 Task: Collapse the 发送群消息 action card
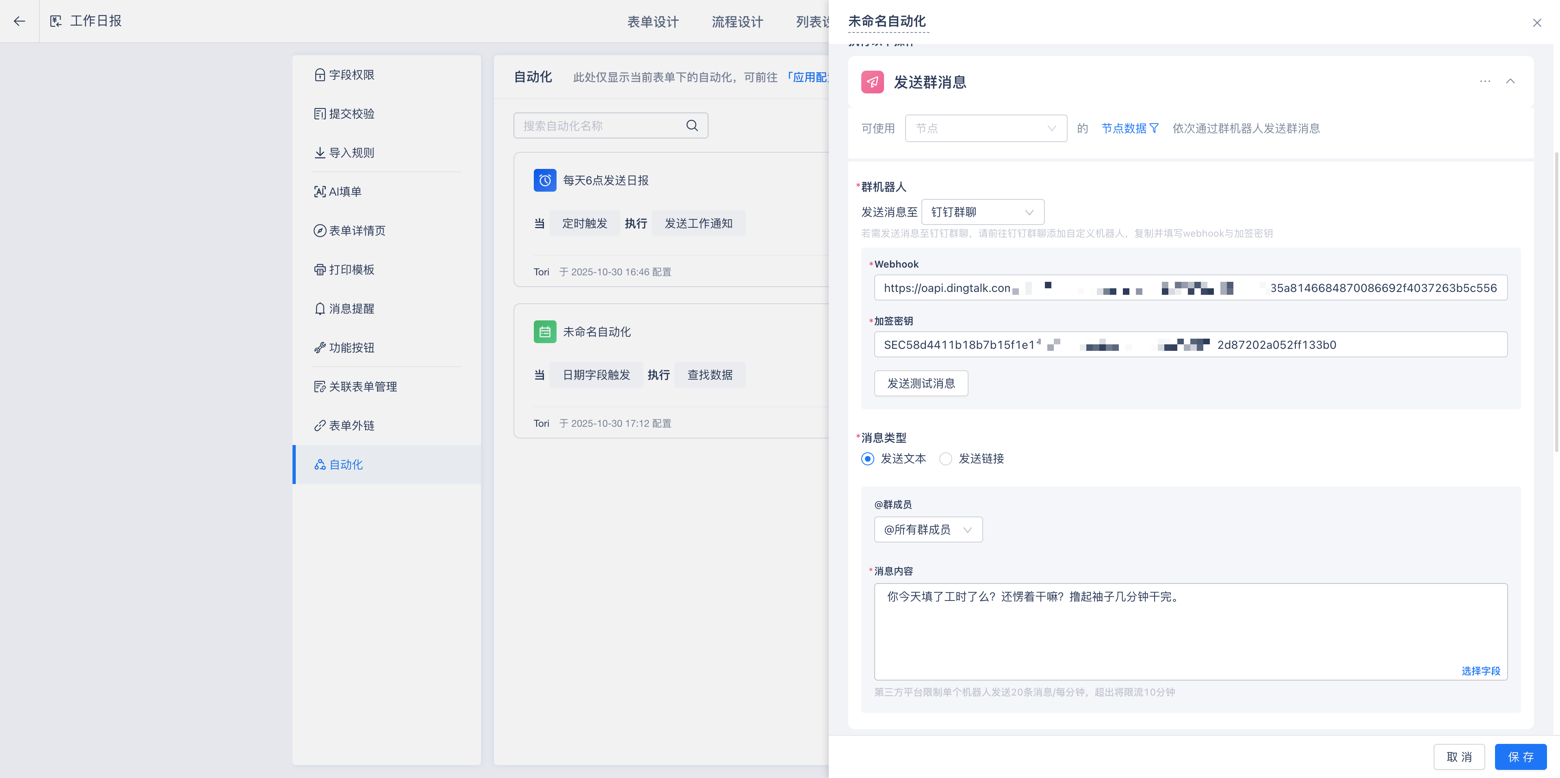coord(1510,81)
